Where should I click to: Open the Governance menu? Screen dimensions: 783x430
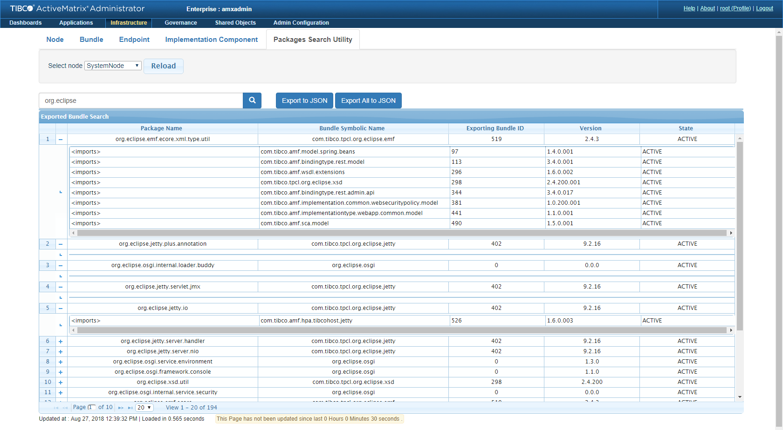coord(180,23)
